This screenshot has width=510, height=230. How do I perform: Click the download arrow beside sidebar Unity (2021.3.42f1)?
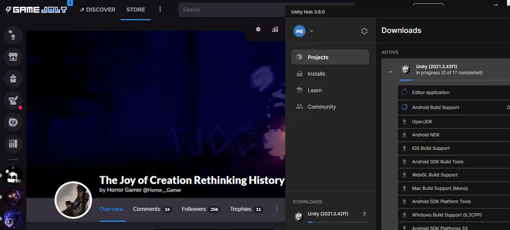click(x=364, y=214)
